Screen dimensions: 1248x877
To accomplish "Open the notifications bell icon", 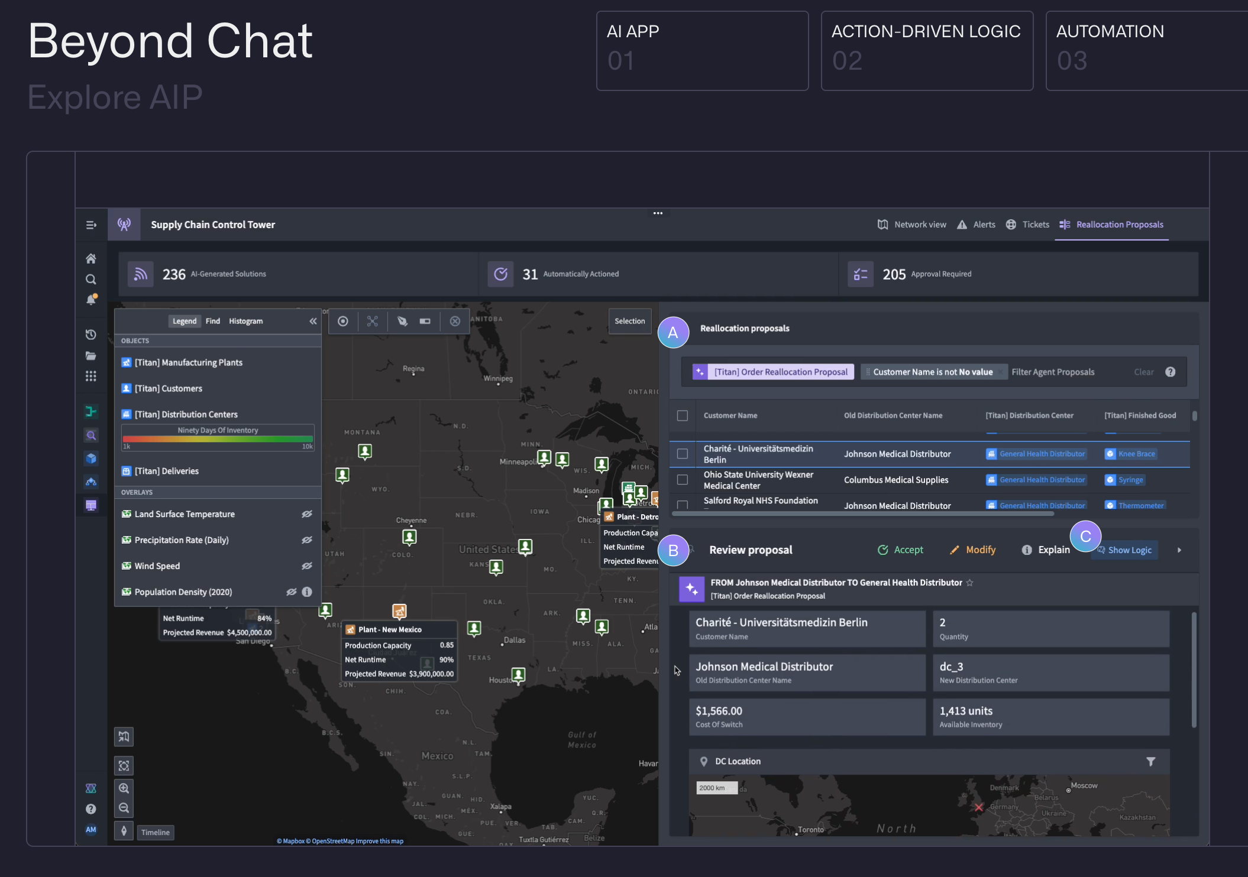I will coord(90,300).
